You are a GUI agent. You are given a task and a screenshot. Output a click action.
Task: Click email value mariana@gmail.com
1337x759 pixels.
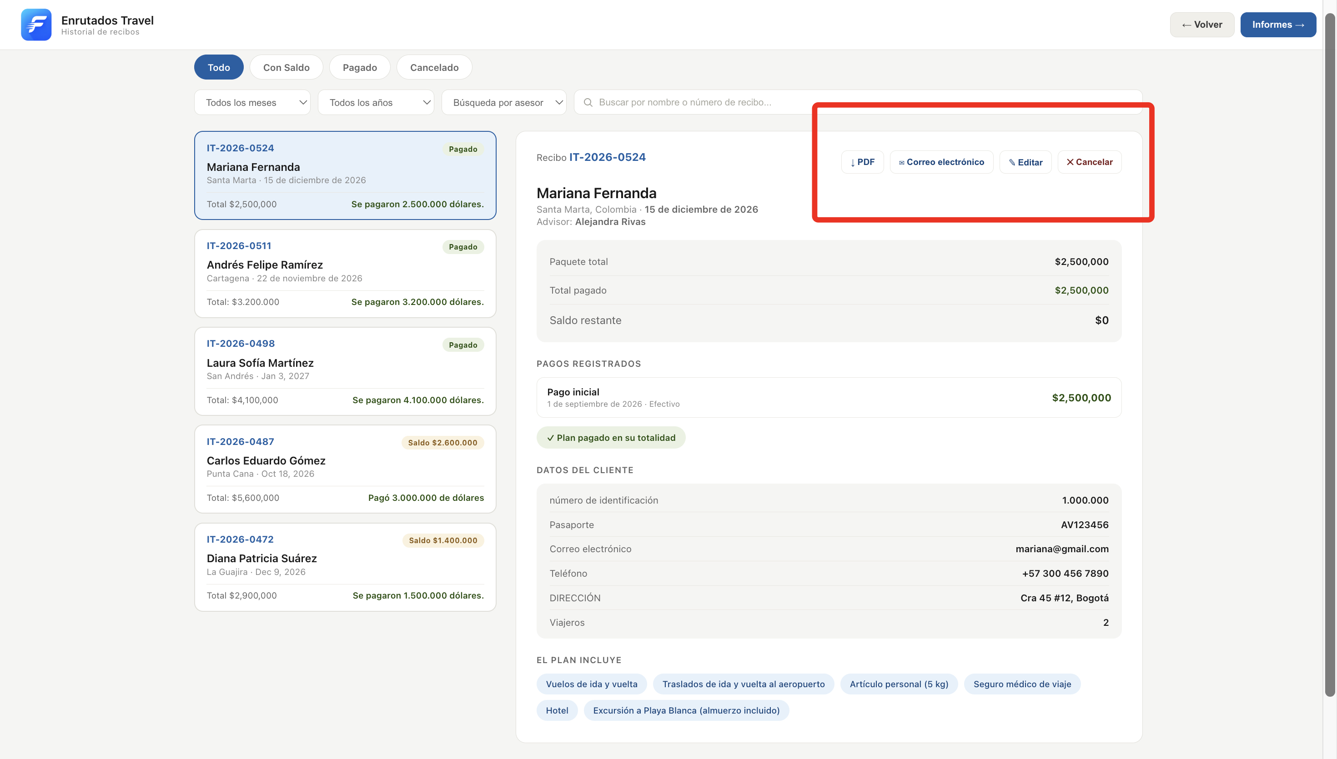pyautogui.click(x=1062, y=549)
